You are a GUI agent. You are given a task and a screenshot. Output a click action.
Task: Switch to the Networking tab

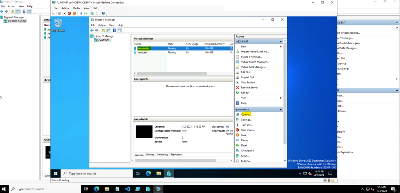click(x=162, y=155)
